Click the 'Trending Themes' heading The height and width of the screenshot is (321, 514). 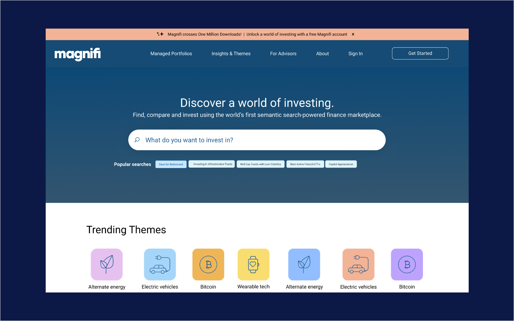tap(126, 230)
